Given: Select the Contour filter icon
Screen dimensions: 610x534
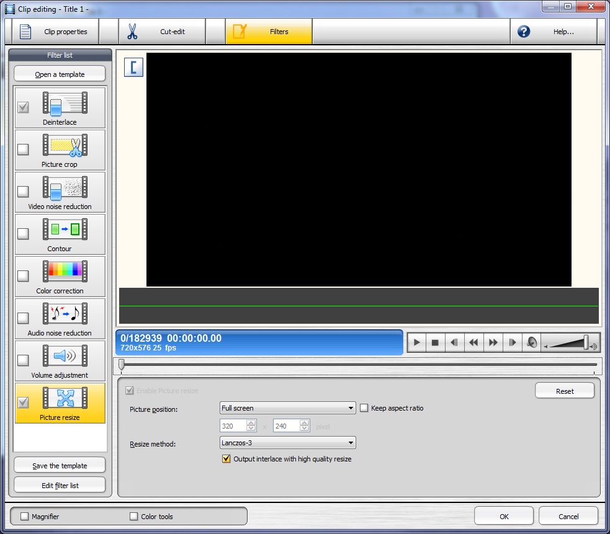Looking at the screenshot, I should coord(65,229).
